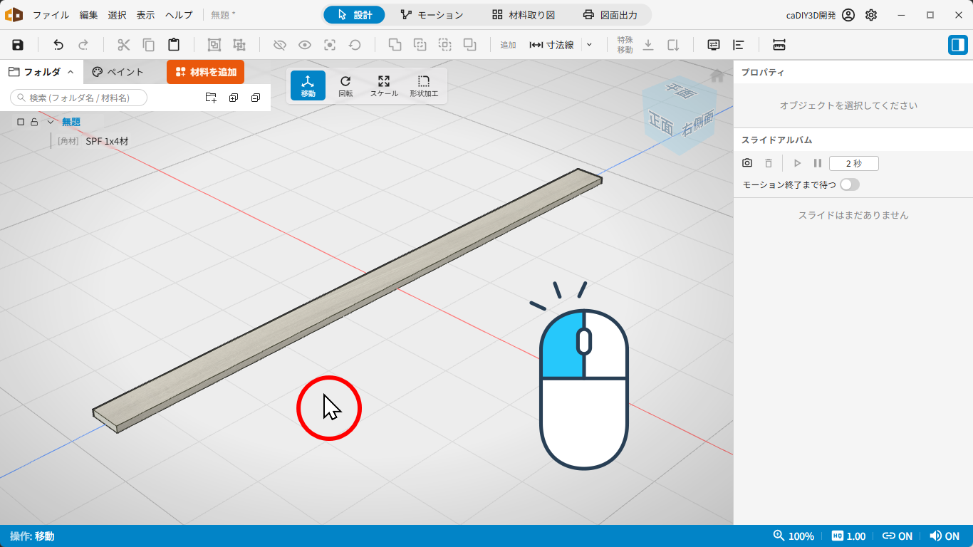Click the scissors cut icon

(x=124, y=45)
